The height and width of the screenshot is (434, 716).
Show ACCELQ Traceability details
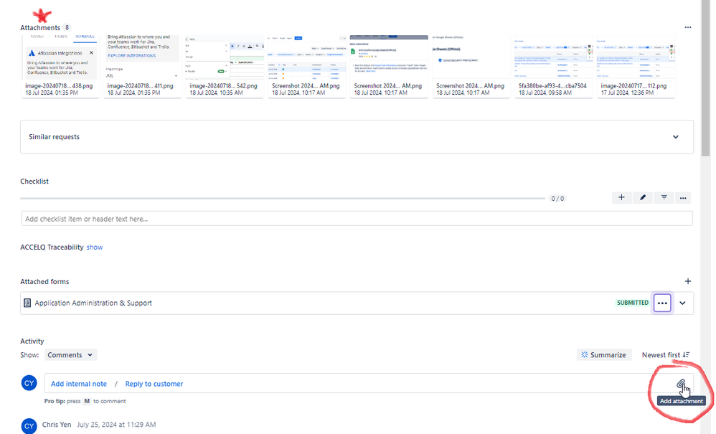[95, 247]
